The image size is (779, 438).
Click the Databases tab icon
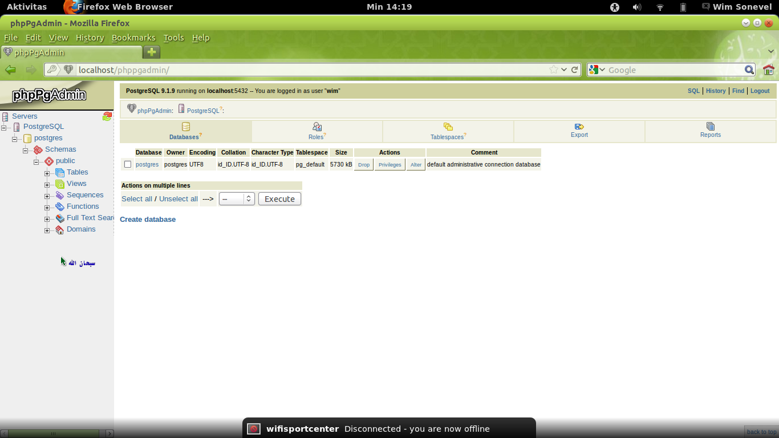(x=185, y=127)
